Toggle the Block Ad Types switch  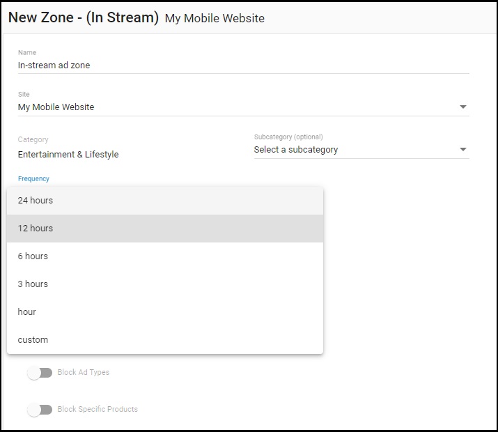tap(40, 373)
